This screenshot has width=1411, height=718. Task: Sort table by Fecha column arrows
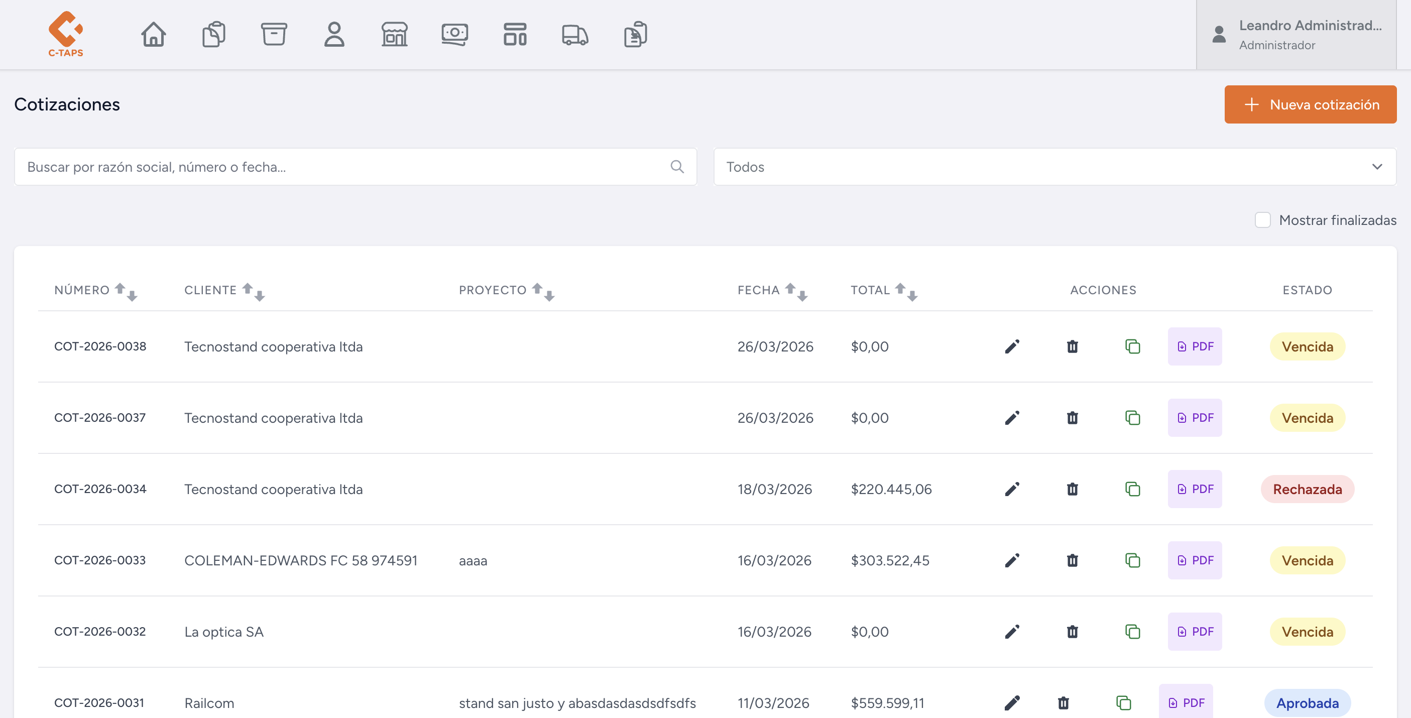tap(796, 291)
